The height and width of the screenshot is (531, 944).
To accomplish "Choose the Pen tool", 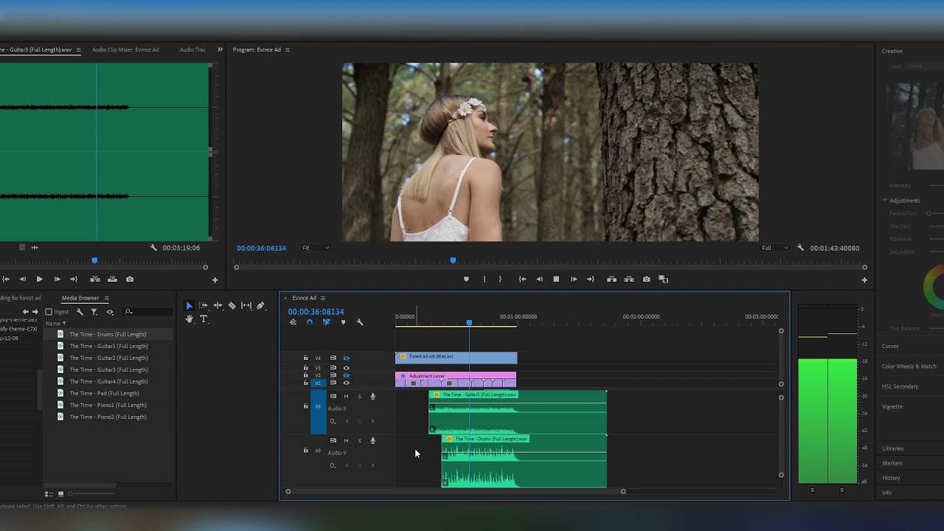I will tap(260, 305).
